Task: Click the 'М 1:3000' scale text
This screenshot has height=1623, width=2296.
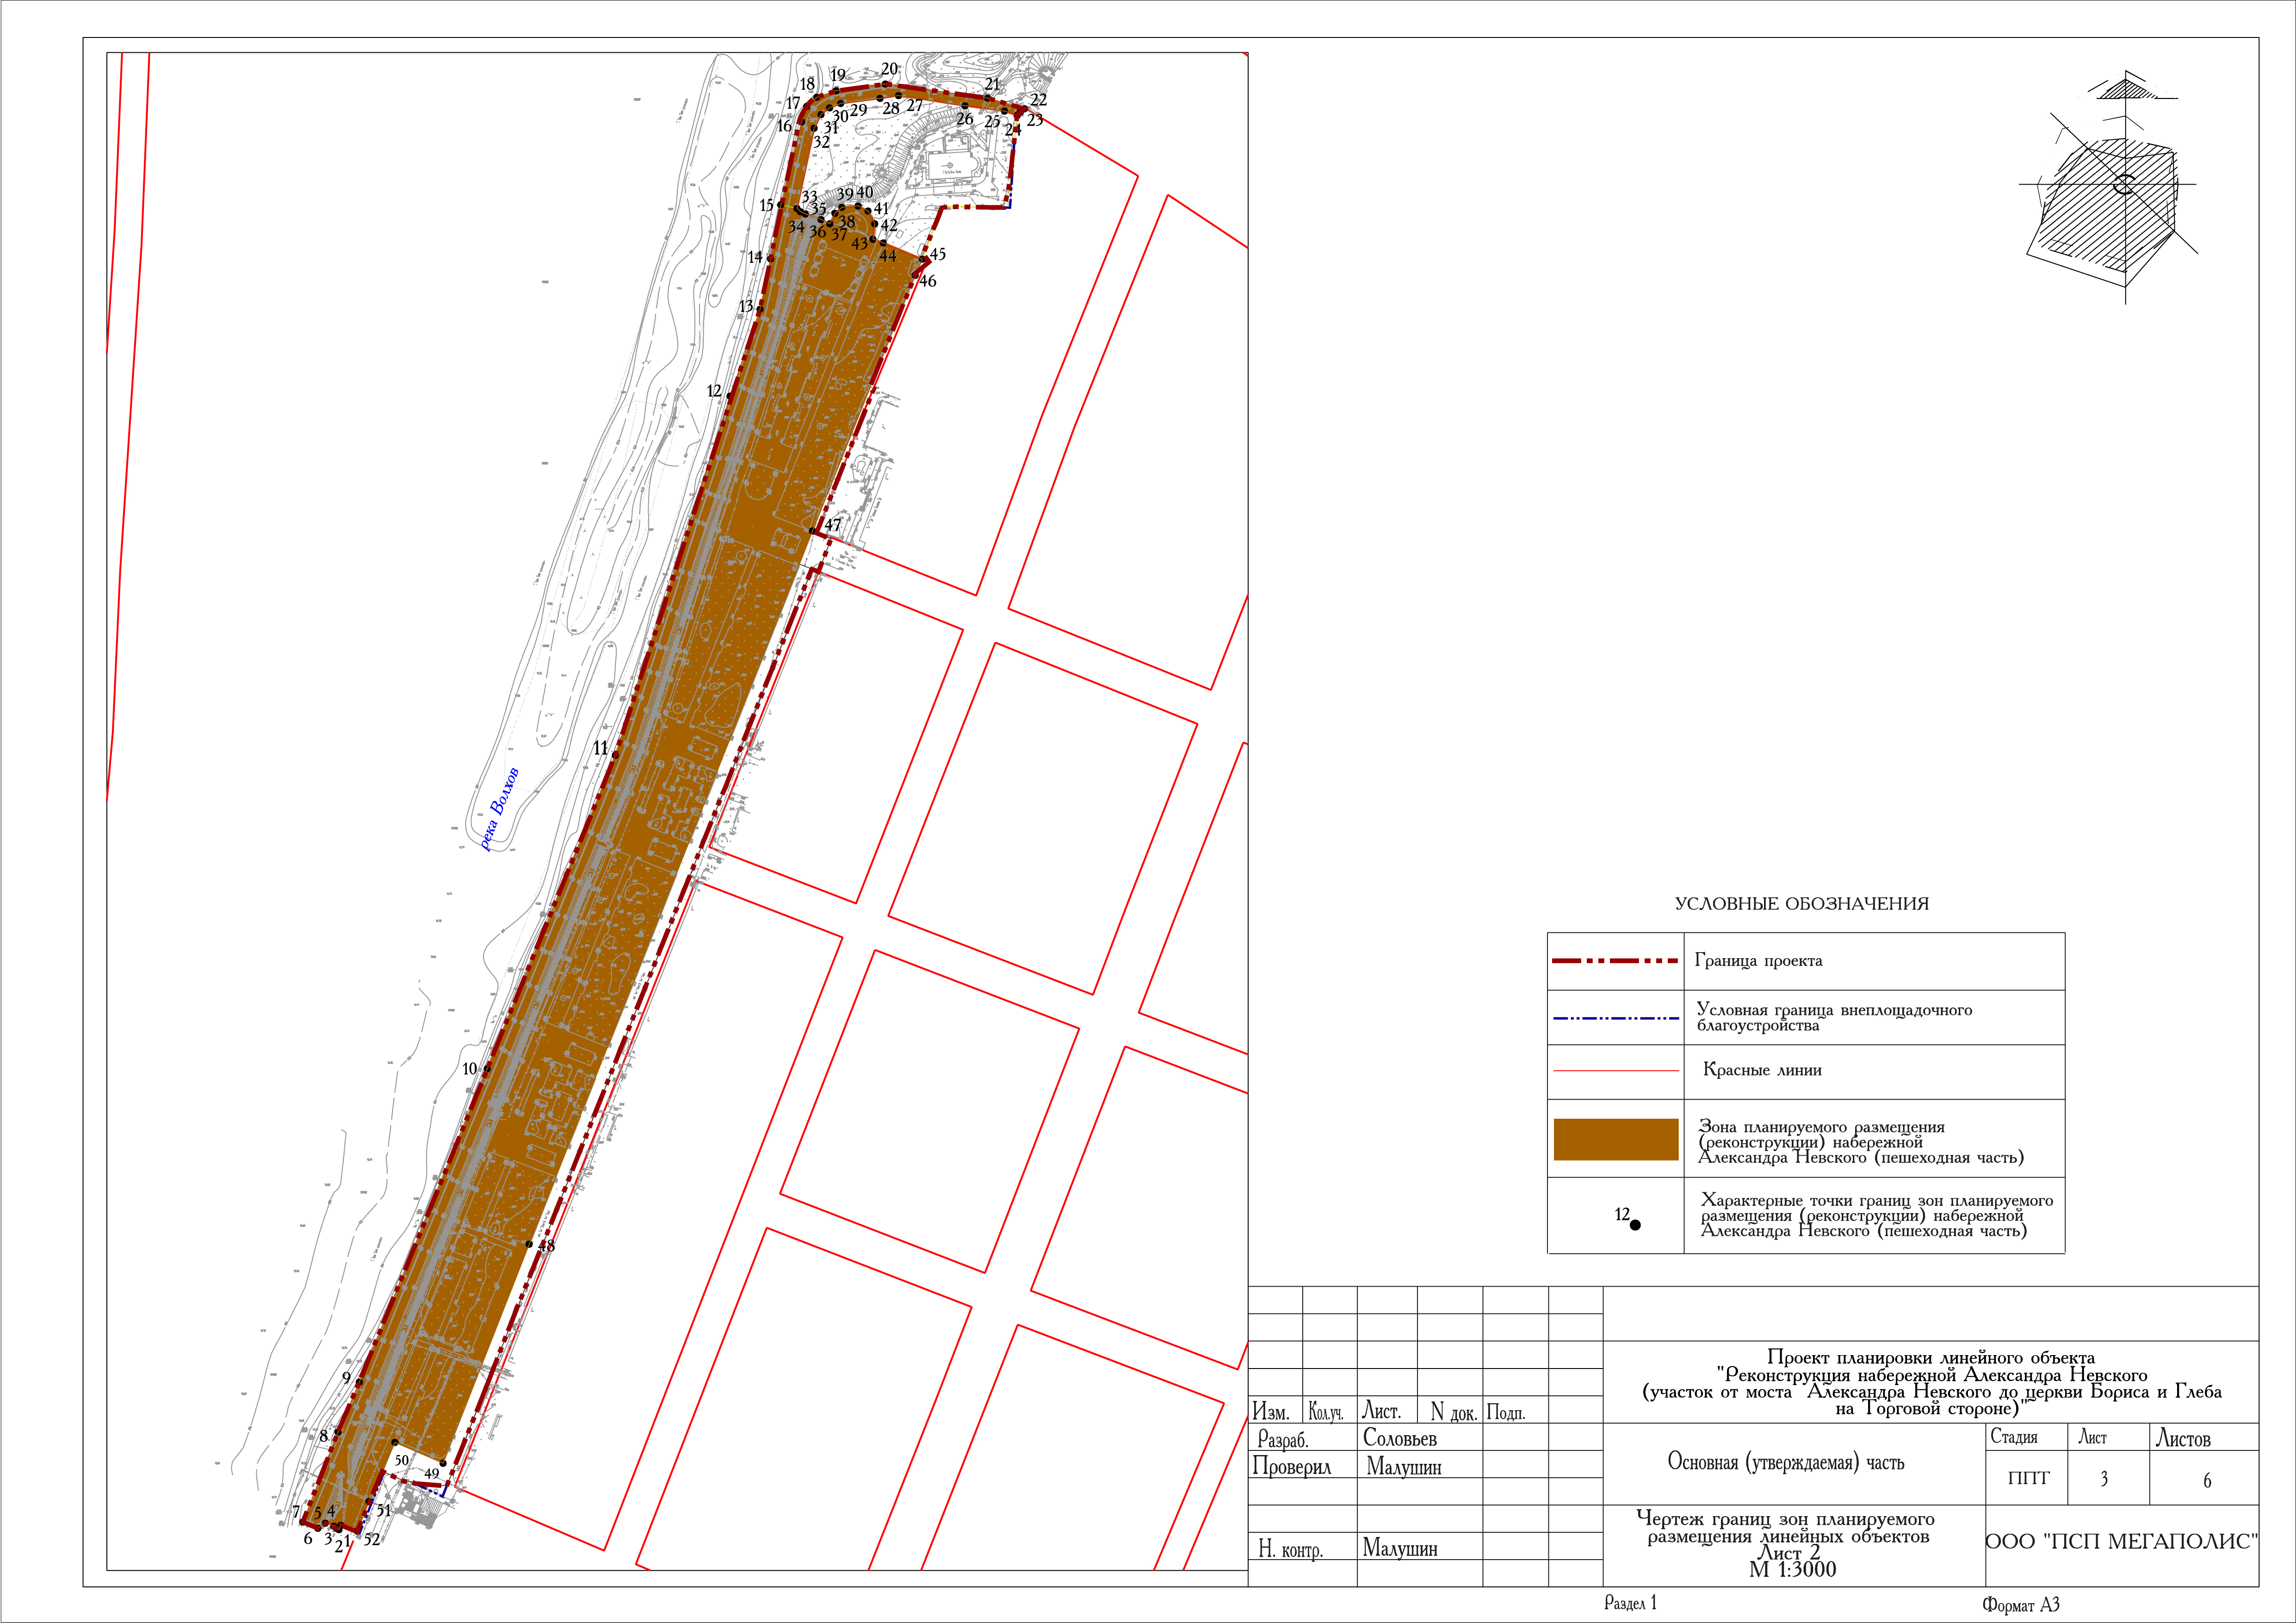Action: [x=1792, y=1569]
